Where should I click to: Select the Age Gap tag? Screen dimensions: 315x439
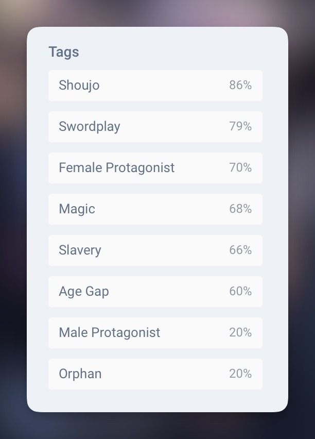[x=155, y=292]
